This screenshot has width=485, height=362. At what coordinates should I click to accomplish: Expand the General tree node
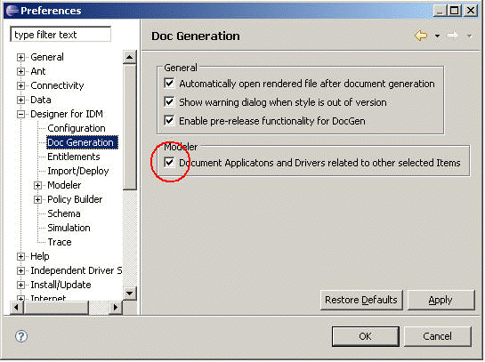point(20,57)
